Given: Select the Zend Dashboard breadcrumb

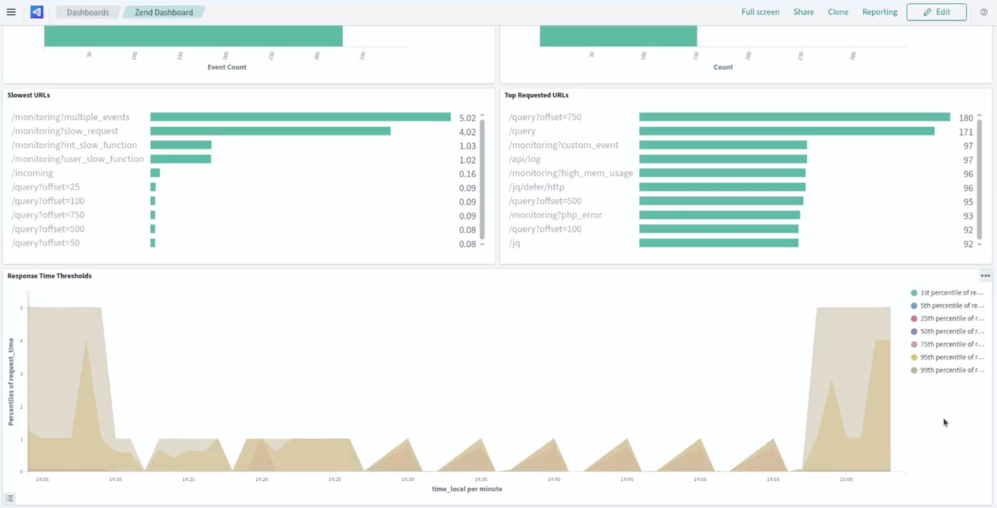Looking at the screenshot, I should coord(164,12).
